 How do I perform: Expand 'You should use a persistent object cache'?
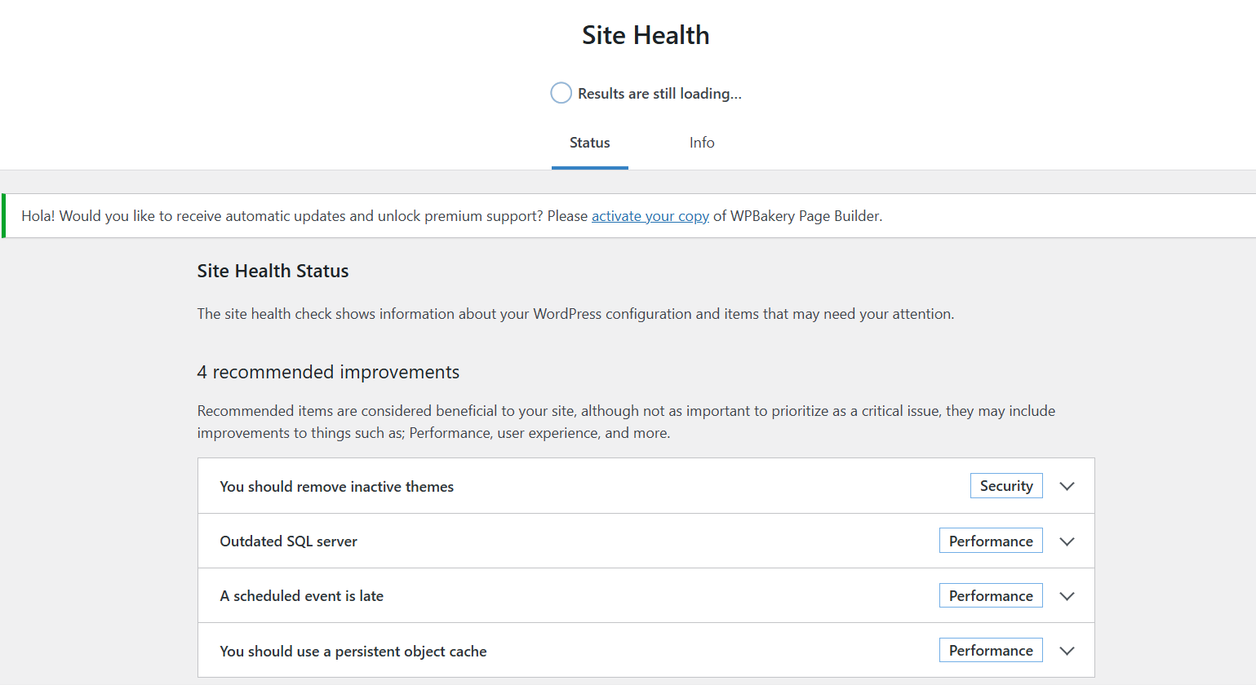(353, 652)
